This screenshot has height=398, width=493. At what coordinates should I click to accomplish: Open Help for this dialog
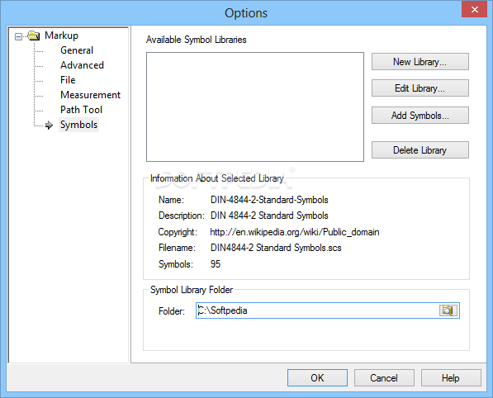coord(451,378)
